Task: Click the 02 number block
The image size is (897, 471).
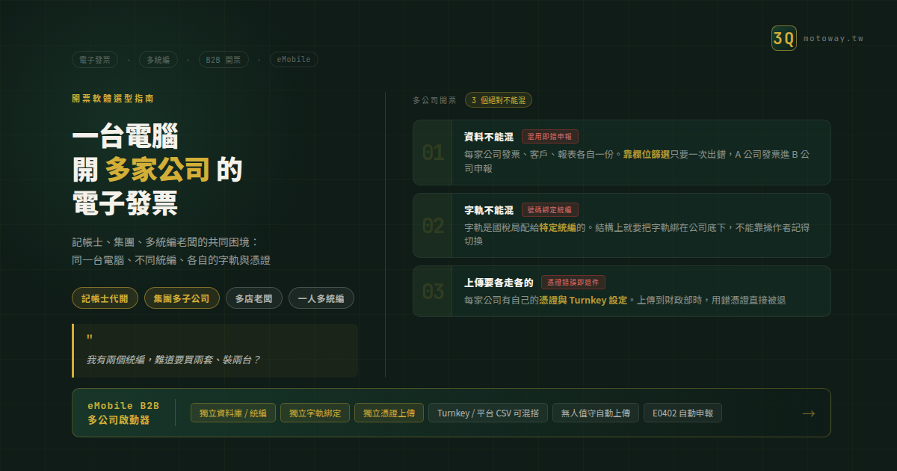Action: click(x=433, y=225)
